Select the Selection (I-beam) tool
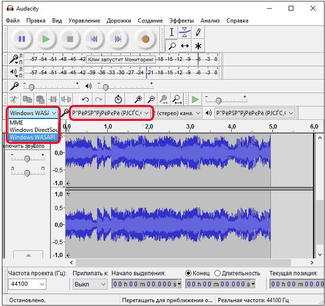 [x=172, y=32]
